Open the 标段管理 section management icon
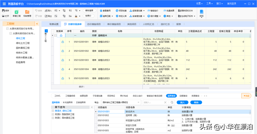The image size is (257, 134). click(x=27, y=12)
